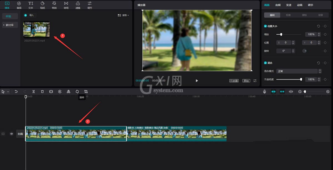Switch to the 调节 tab in properties panel
The width and height of the screenshot is (333, 170).
(x=311, y=5)
